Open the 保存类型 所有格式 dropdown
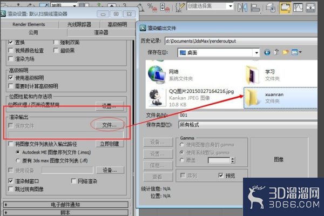This screenshot has width=324, height=216. pos(248,125)
